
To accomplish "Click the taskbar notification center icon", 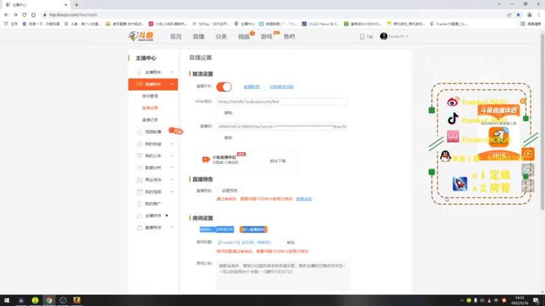I will 536,301.
